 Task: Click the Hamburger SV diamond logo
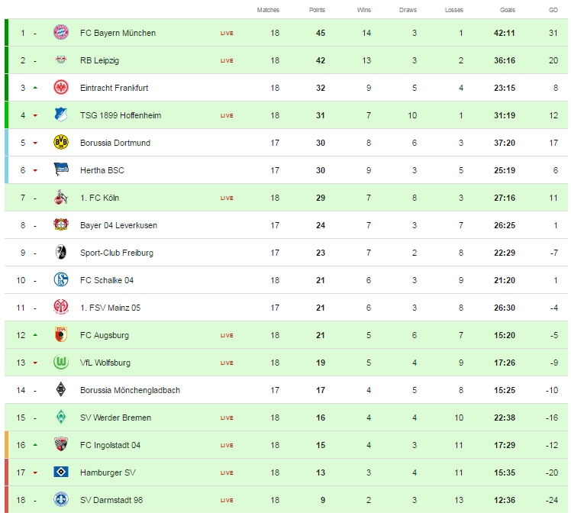[x=61, y=472]
